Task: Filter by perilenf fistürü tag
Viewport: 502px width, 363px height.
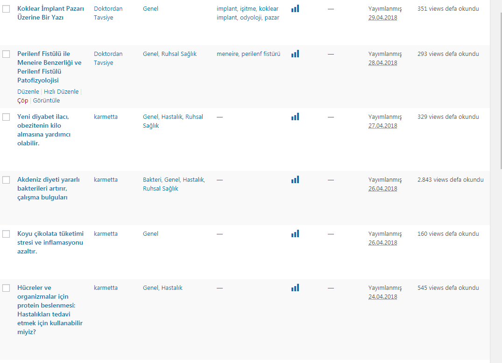Action: (261, 54)
